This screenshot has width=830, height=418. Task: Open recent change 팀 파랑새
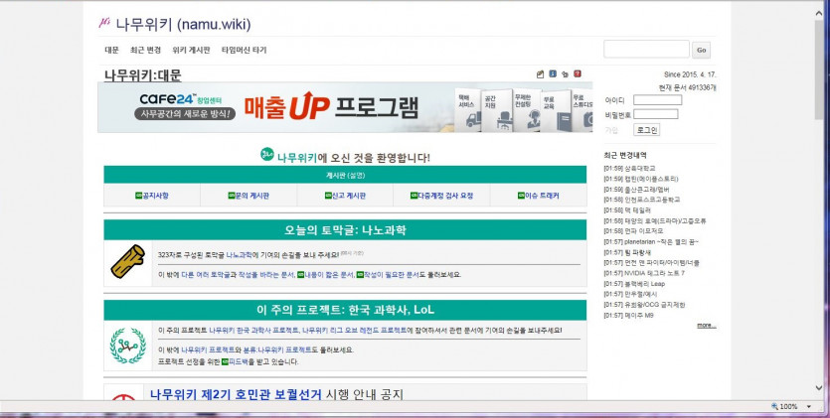point(638,252)
